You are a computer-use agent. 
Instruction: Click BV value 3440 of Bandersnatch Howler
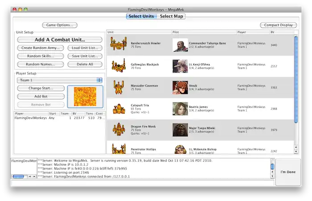coord(274,45)
